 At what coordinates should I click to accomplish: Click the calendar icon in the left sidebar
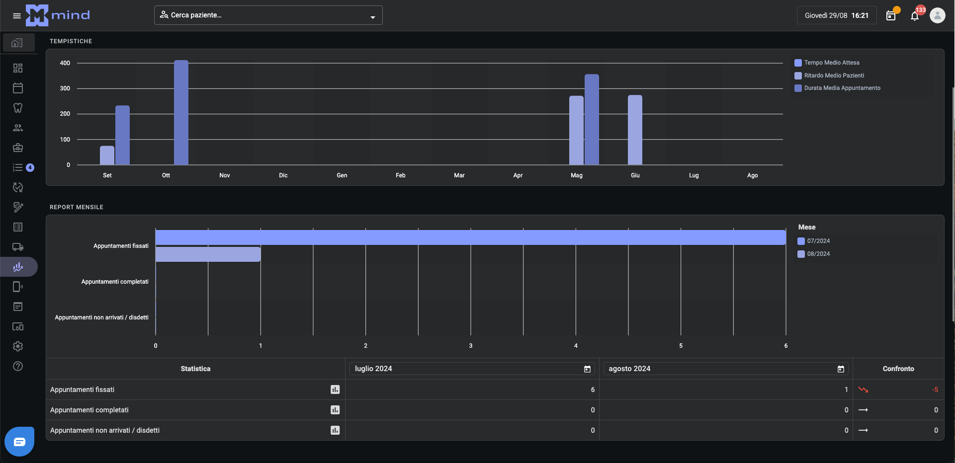(x=18, y=88)
